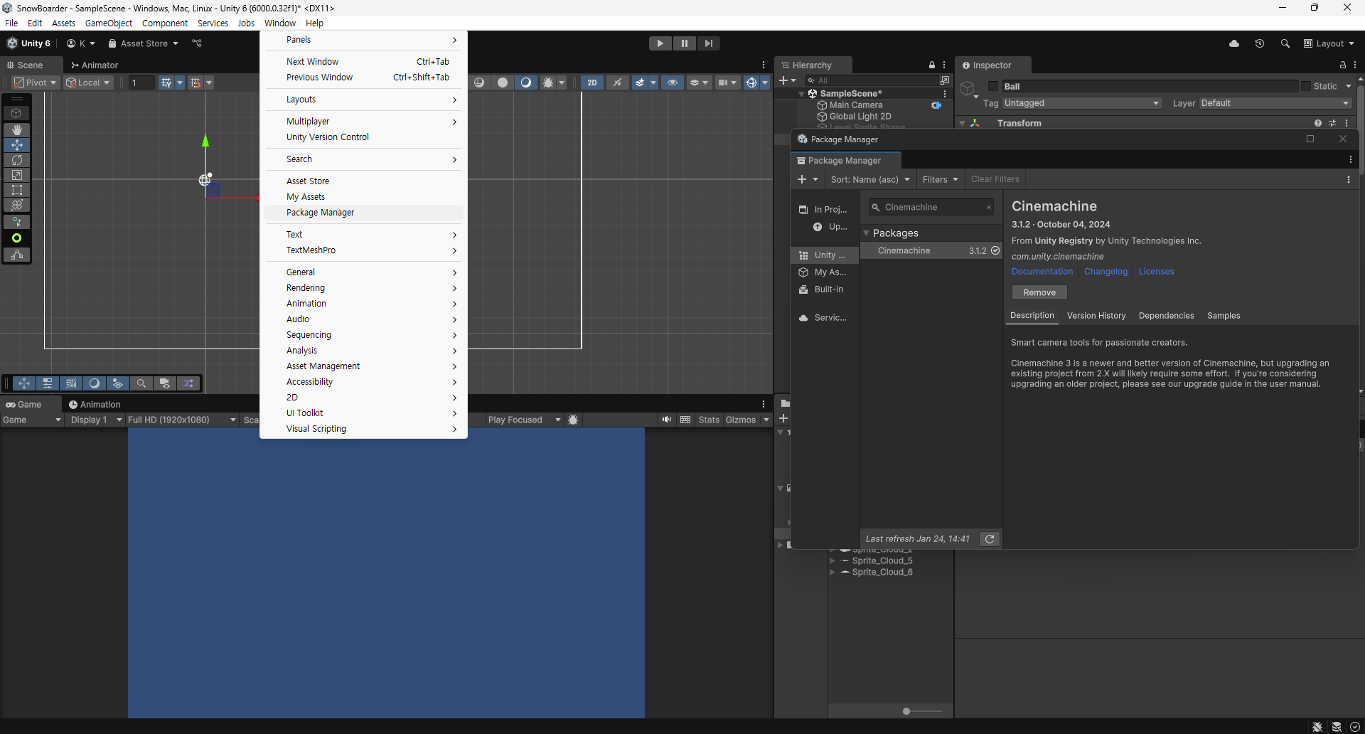Image resolution: width=1365 pixels, height=734 pixels.
Task: Refresh packages with the refresh icon
Action: [990, 538]
